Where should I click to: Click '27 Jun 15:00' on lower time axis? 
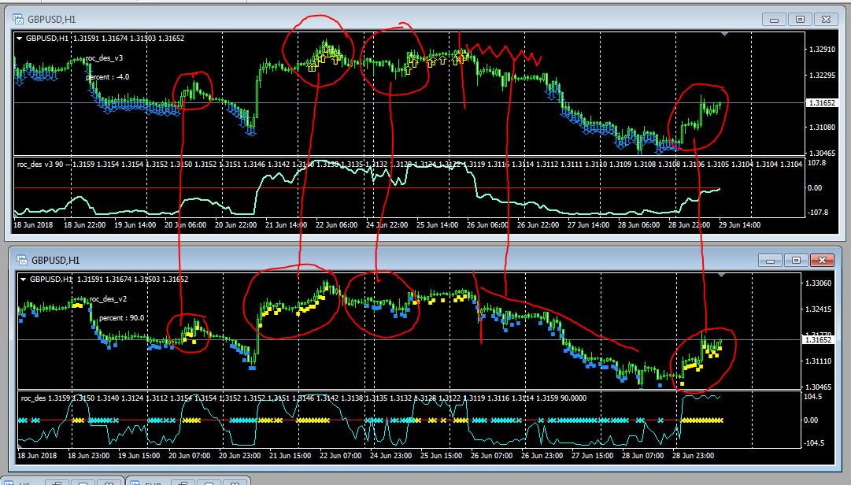click(x=592, y=456)
